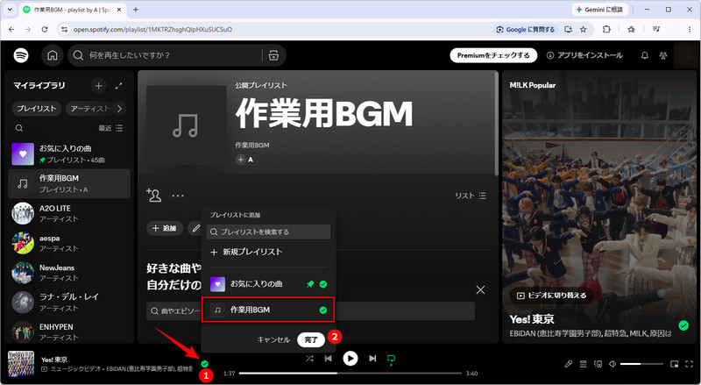Screen dimensions: 701x385
Task: Select the アーティスト filter chip
Action: click(89, 109)
